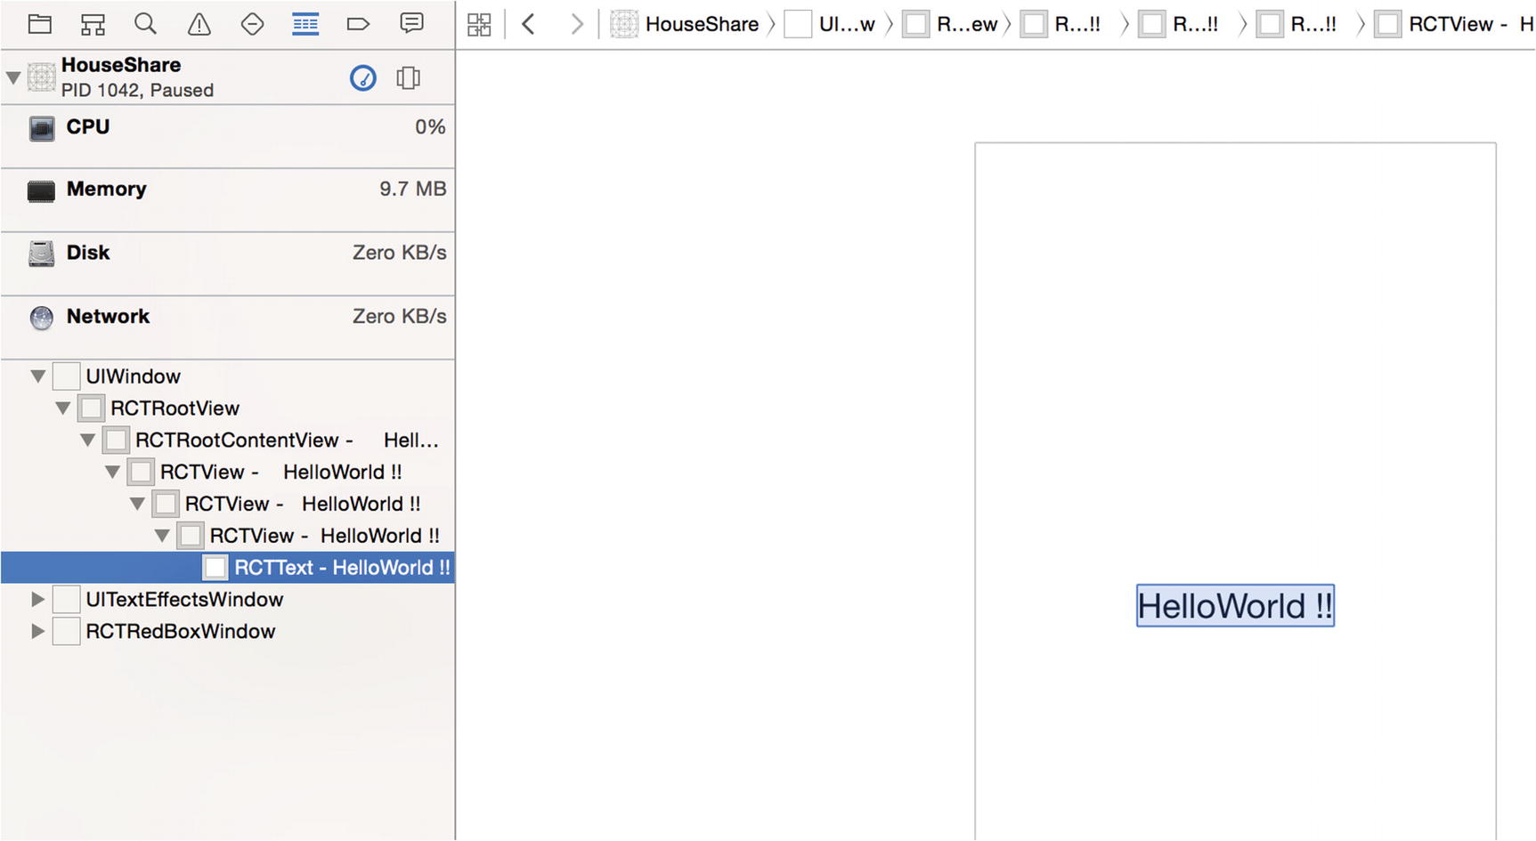Click the view hierarchy toggle beside gauge

[408, 78]
